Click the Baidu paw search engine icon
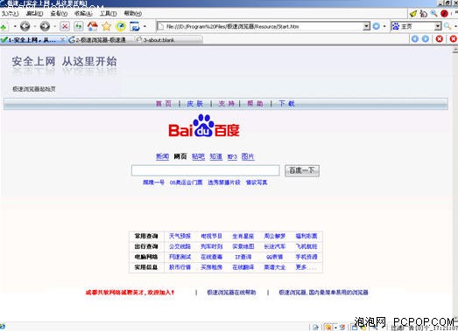Screen dimensions: 458x331 pyautogui.click(x=396, y=26)
